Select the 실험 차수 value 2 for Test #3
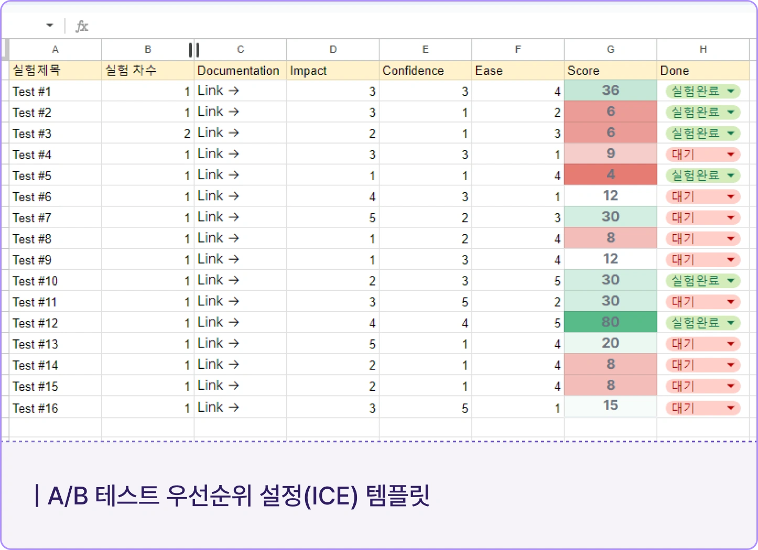 pos(148,133)
